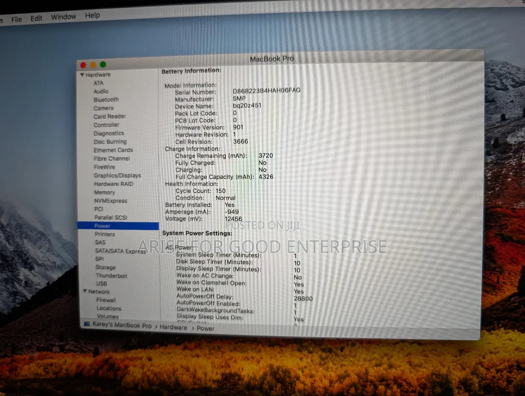Open the Edit menu
The height and width of the screenshot is (396, 525).
click(x=36, y=18)
